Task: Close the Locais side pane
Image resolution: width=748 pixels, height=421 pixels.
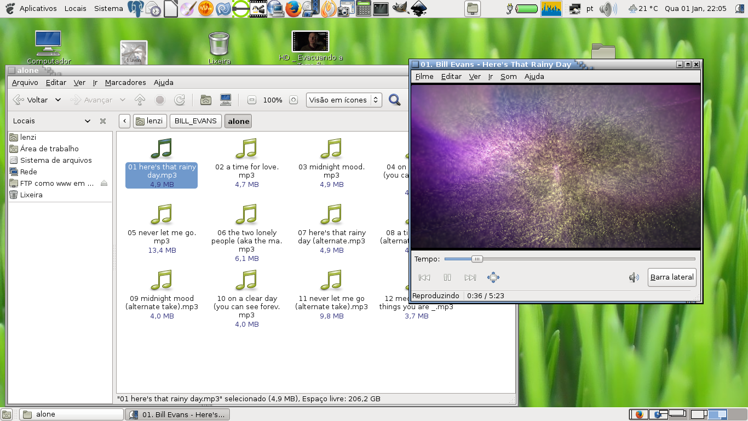Action: (102, 121)
